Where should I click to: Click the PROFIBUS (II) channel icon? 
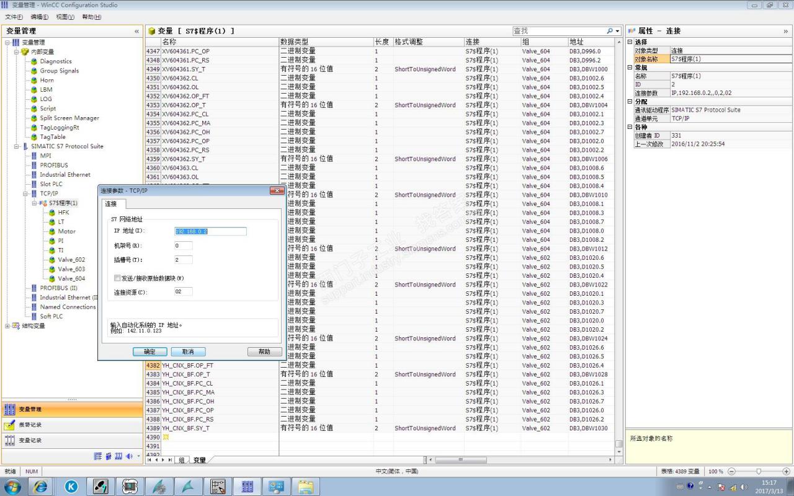[34, 288]
